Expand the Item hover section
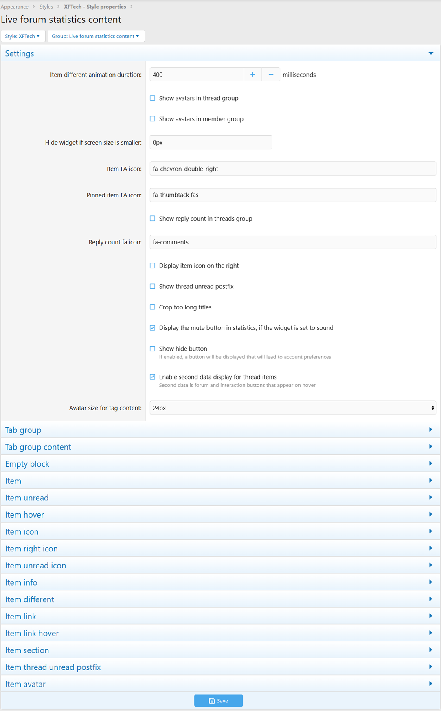Screen dimensions: 441x711 coord(24,515)
